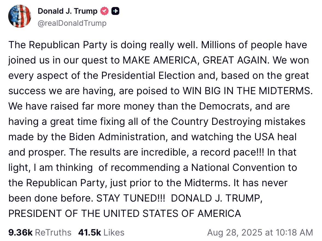Viewport: 322px width, 241px height.
Task: Click the DONALD J. TRUMP signature text
Action: pyautogui.click(x=217, y=198)
